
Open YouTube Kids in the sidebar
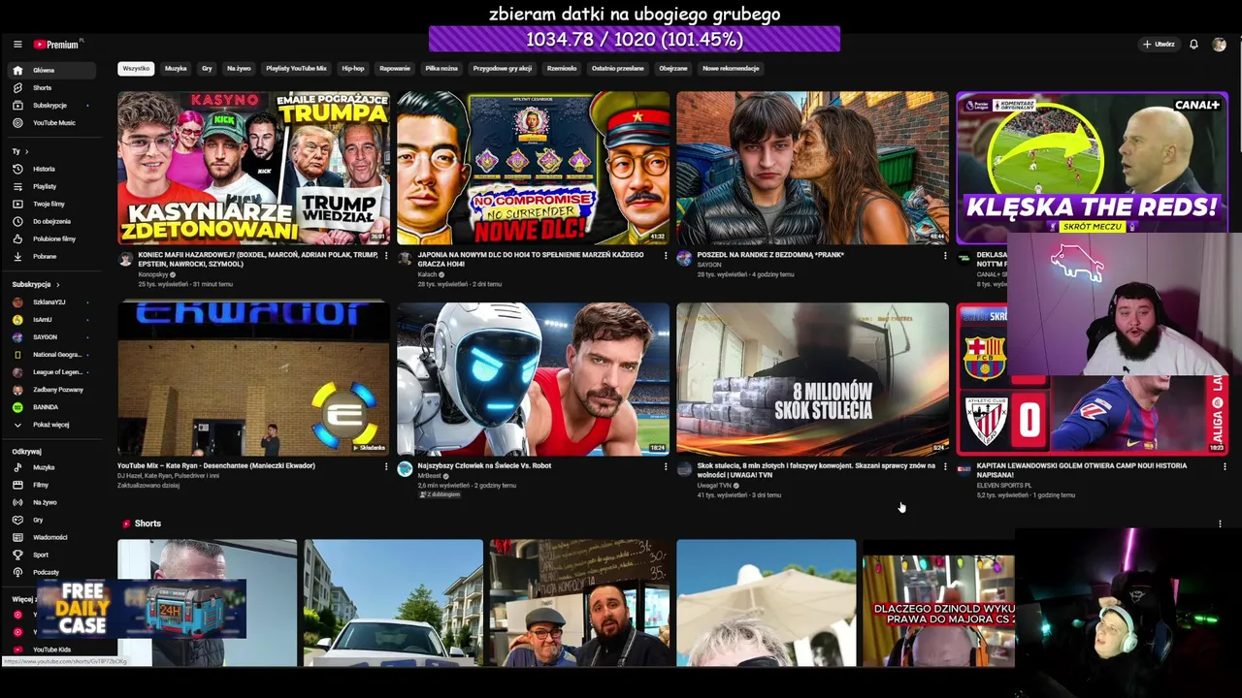point(51,650)
